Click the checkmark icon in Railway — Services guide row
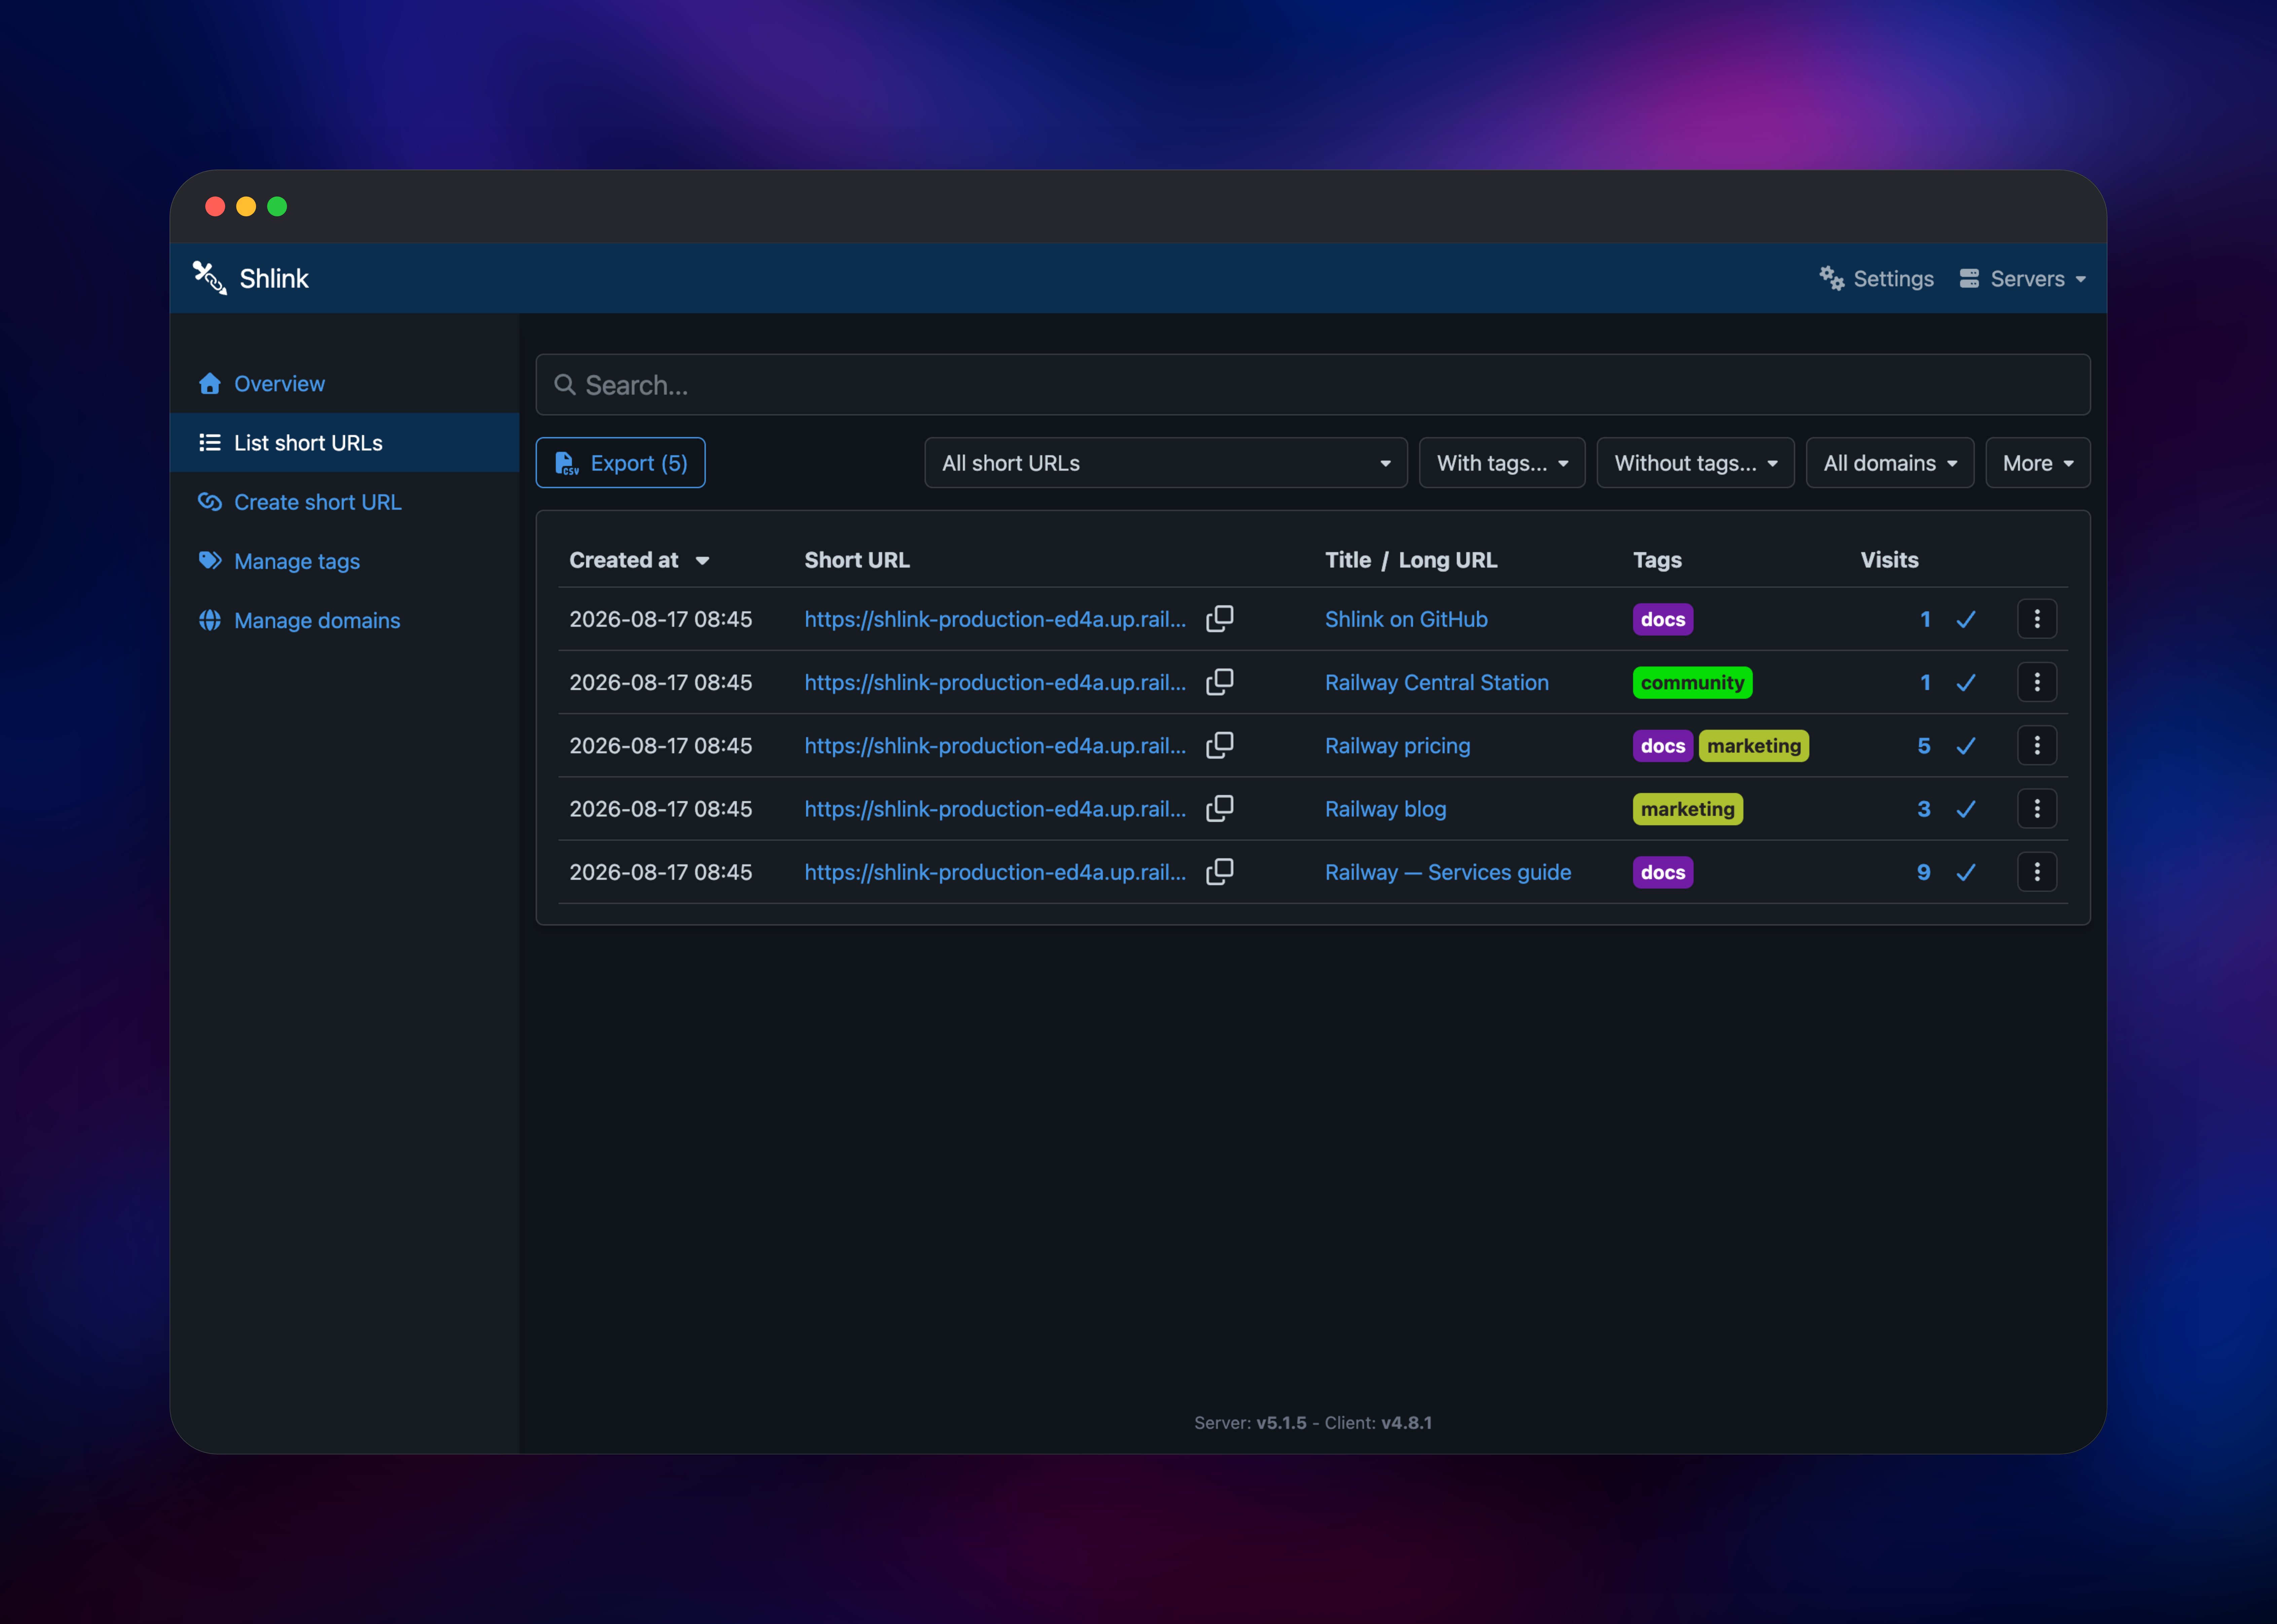 [x=1966, y=873]
